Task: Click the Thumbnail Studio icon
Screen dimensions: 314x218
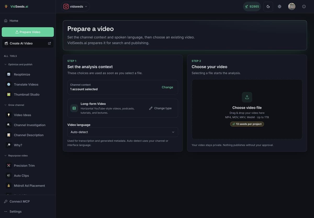Action: (x=9, y=94)
